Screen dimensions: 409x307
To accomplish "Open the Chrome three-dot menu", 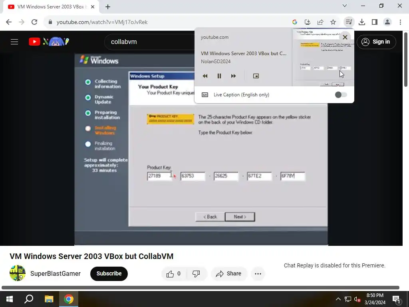I will click(400, 22).
